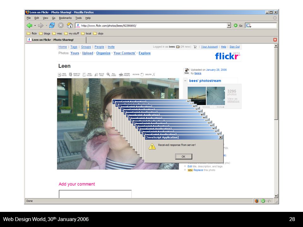View All Sizes of the photo
This screenshot has height=227, width=303.
click(111, 74)
